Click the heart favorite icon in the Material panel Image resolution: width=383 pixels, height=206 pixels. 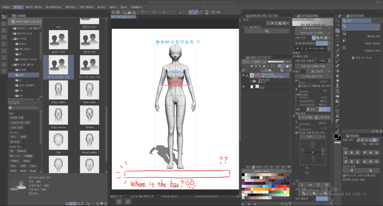(x=102, y=204)
